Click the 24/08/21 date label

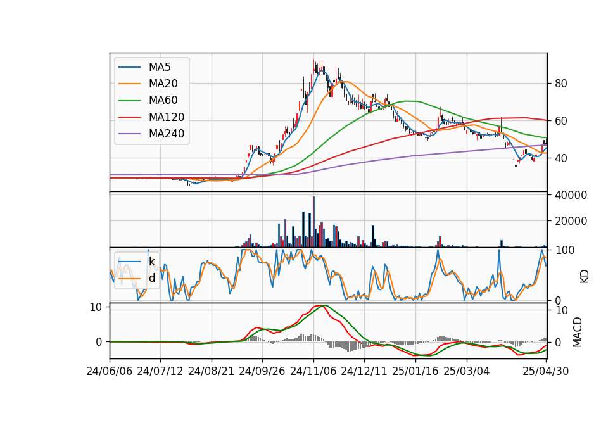(x=212, y=371)
